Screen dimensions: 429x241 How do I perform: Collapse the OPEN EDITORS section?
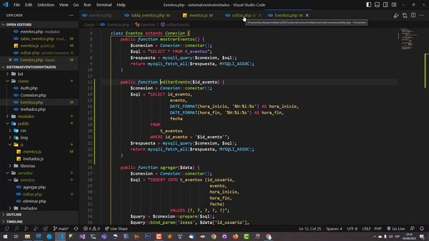[39, 25]
